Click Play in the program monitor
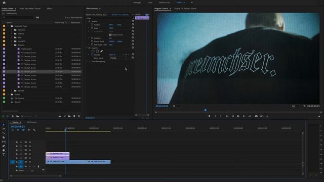 coord(238,116)
